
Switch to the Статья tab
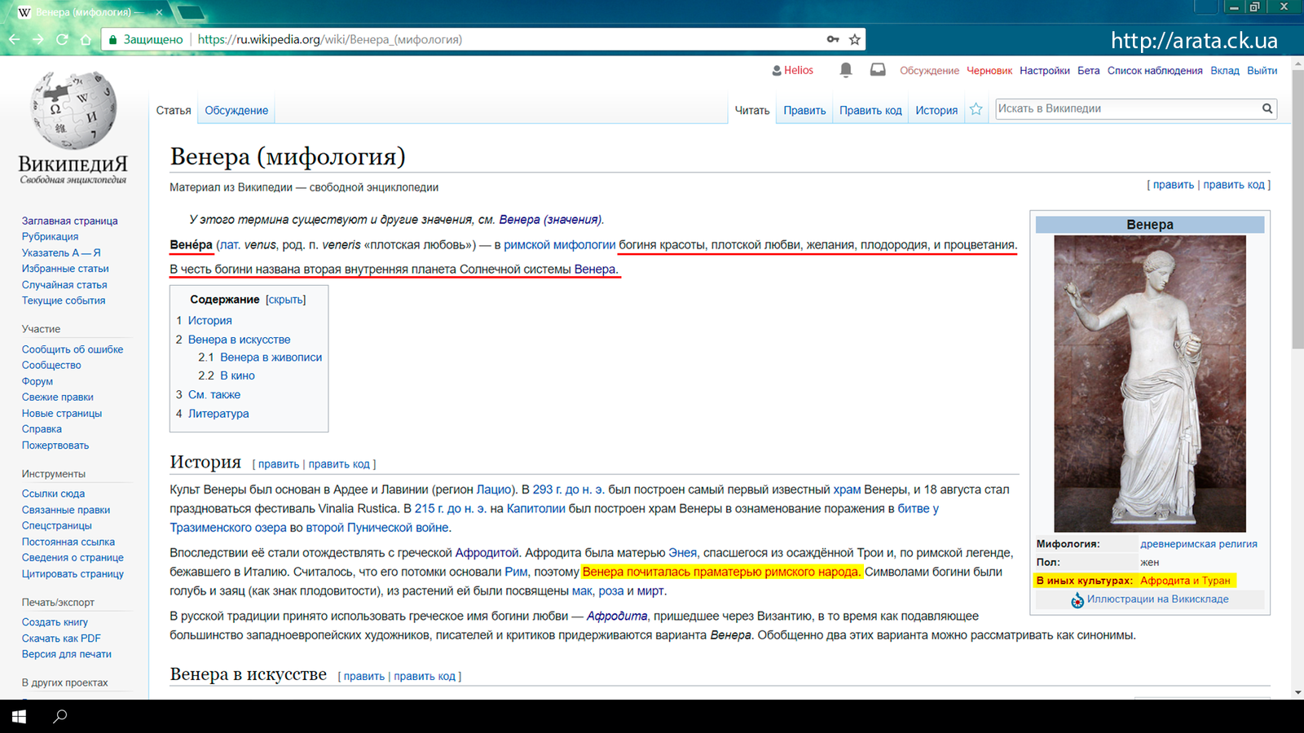pos(174,111)
